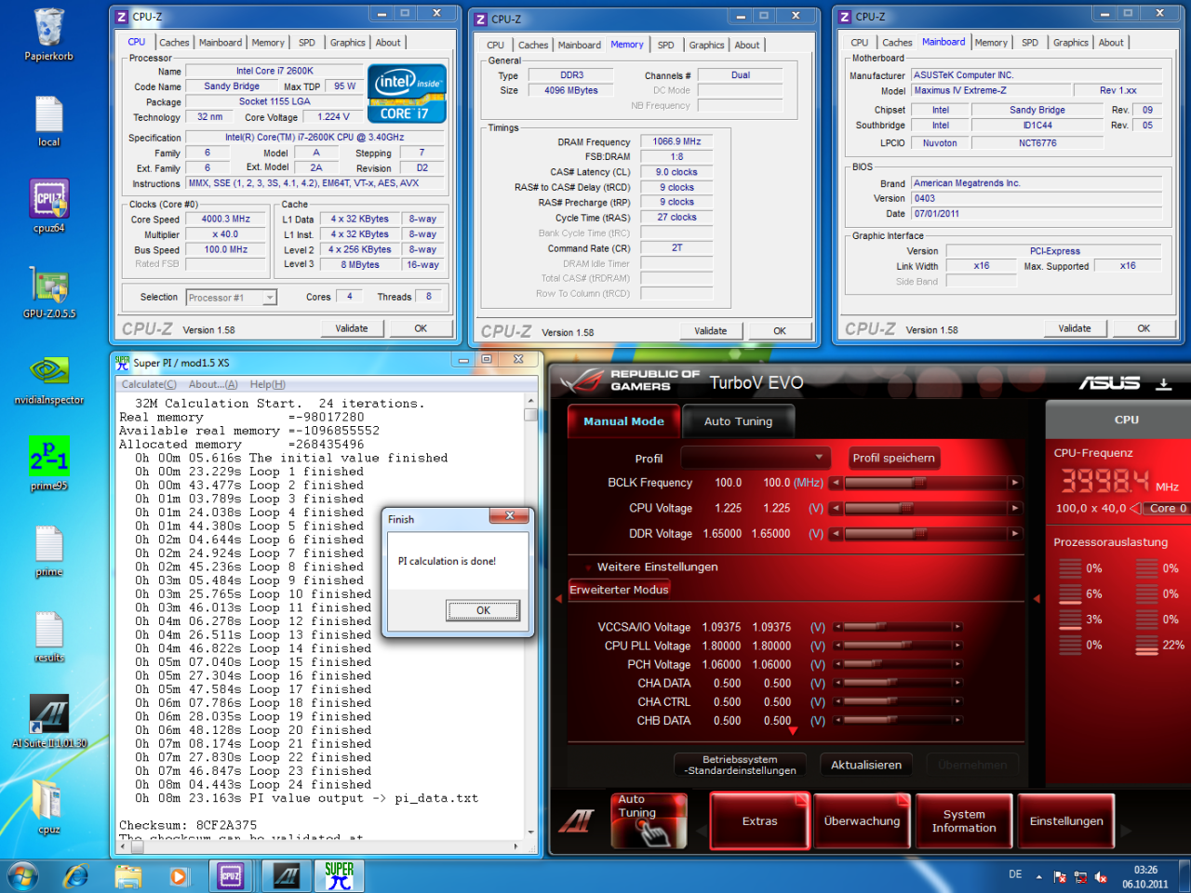1191x893 pixels.
Task: Click Super PI horizontal scrollbar
Action: pos(321,846)
